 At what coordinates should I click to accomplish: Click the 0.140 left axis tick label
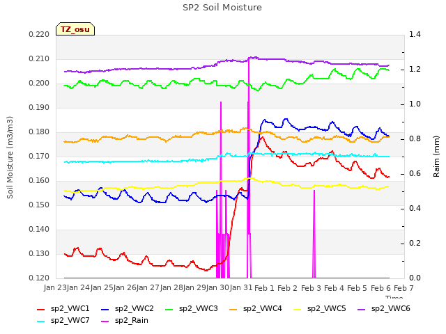coord(39,229)
